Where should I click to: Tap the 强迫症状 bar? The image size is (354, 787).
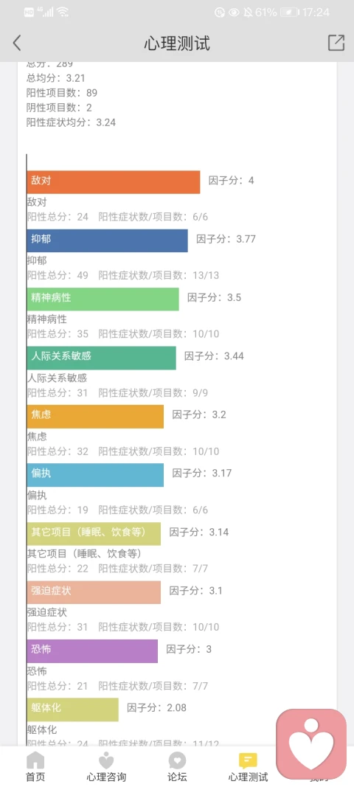point(94,592)
